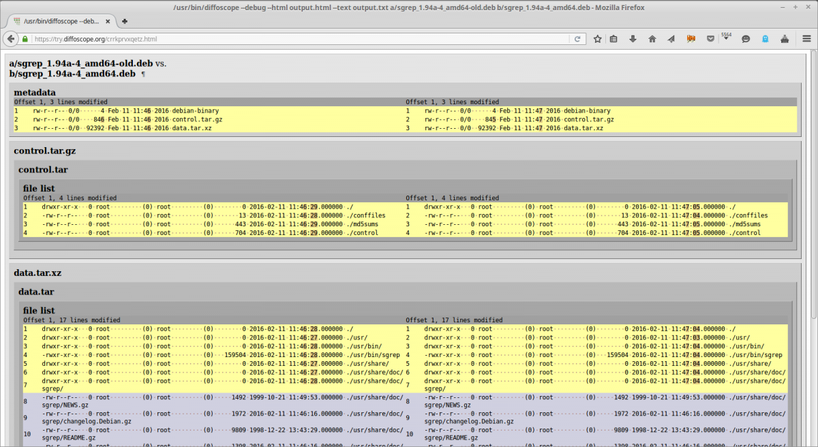Open a new tab with plus button

[x=125, y=21]
